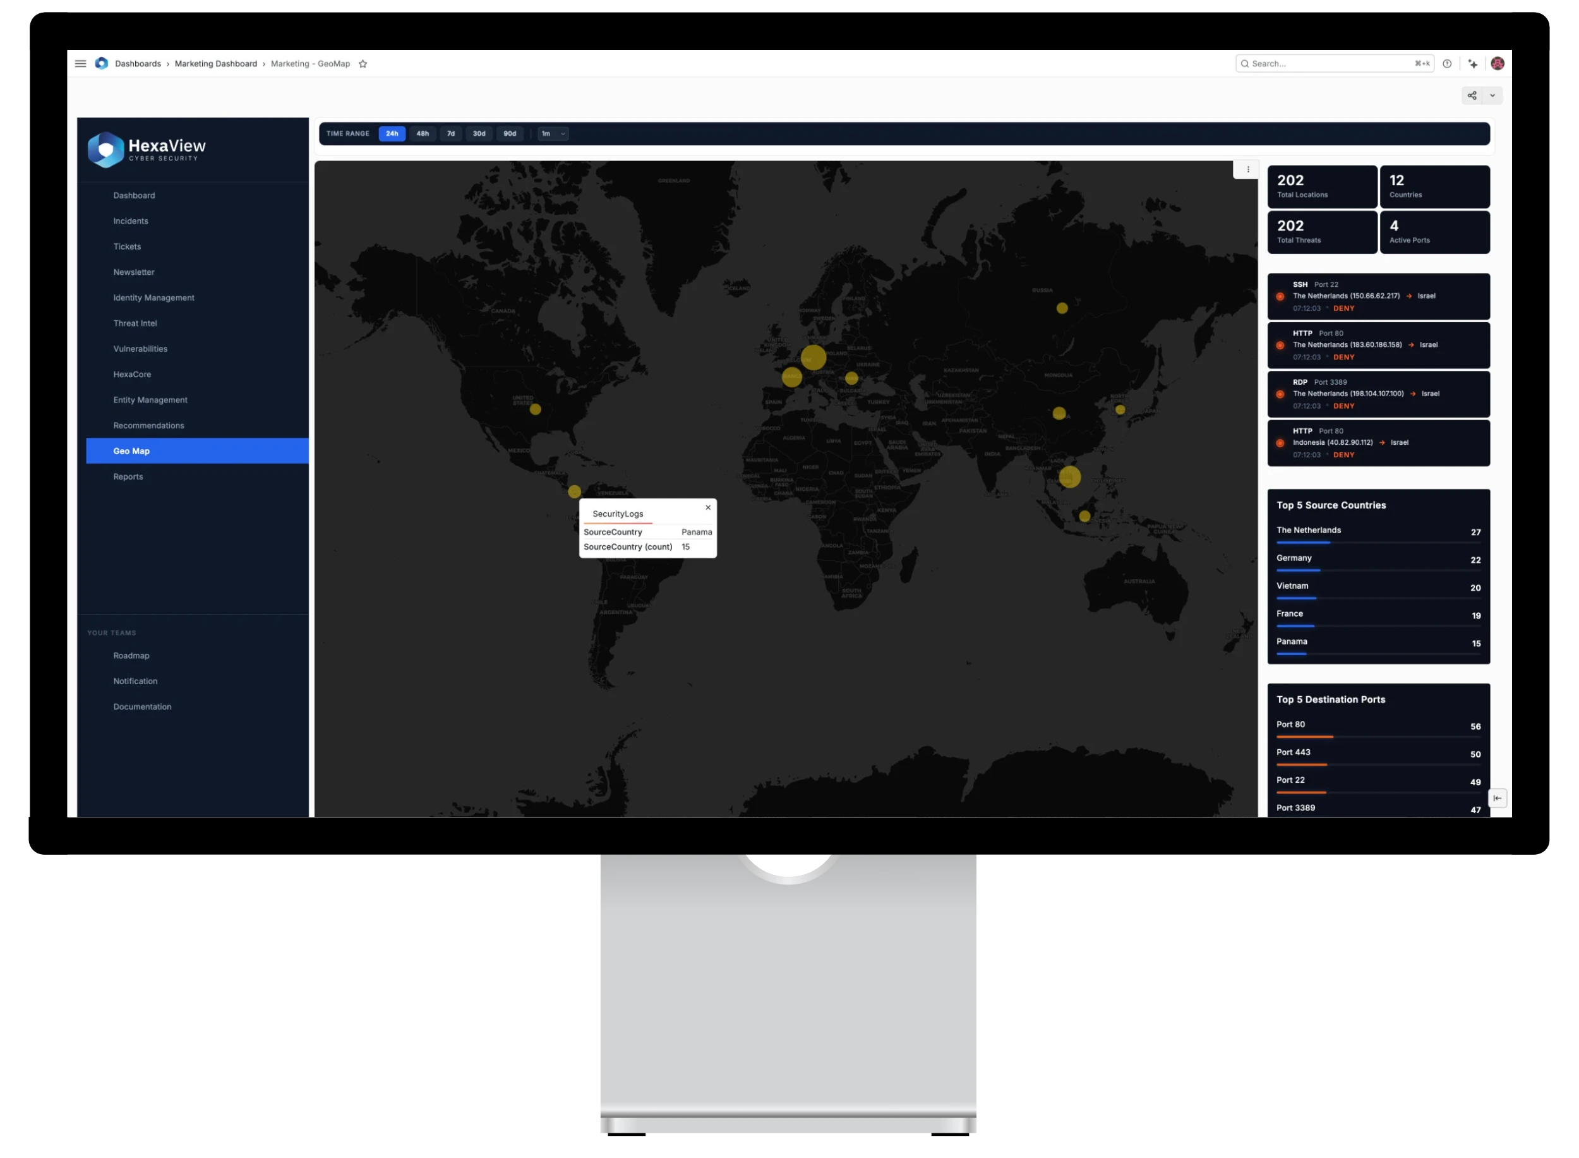Click the United States map marker
The image size is (1579, 1158).
(x=536, y=410)
